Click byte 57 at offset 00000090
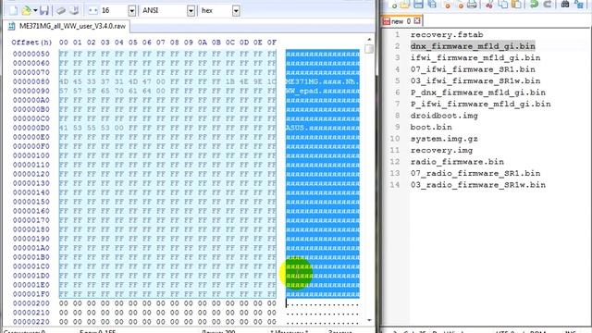 click(x=64, y=91)
